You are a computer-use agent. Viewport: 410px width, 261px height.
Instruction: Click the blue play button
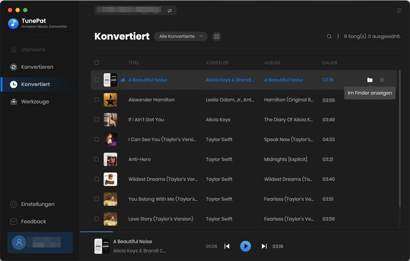point(246,246)
